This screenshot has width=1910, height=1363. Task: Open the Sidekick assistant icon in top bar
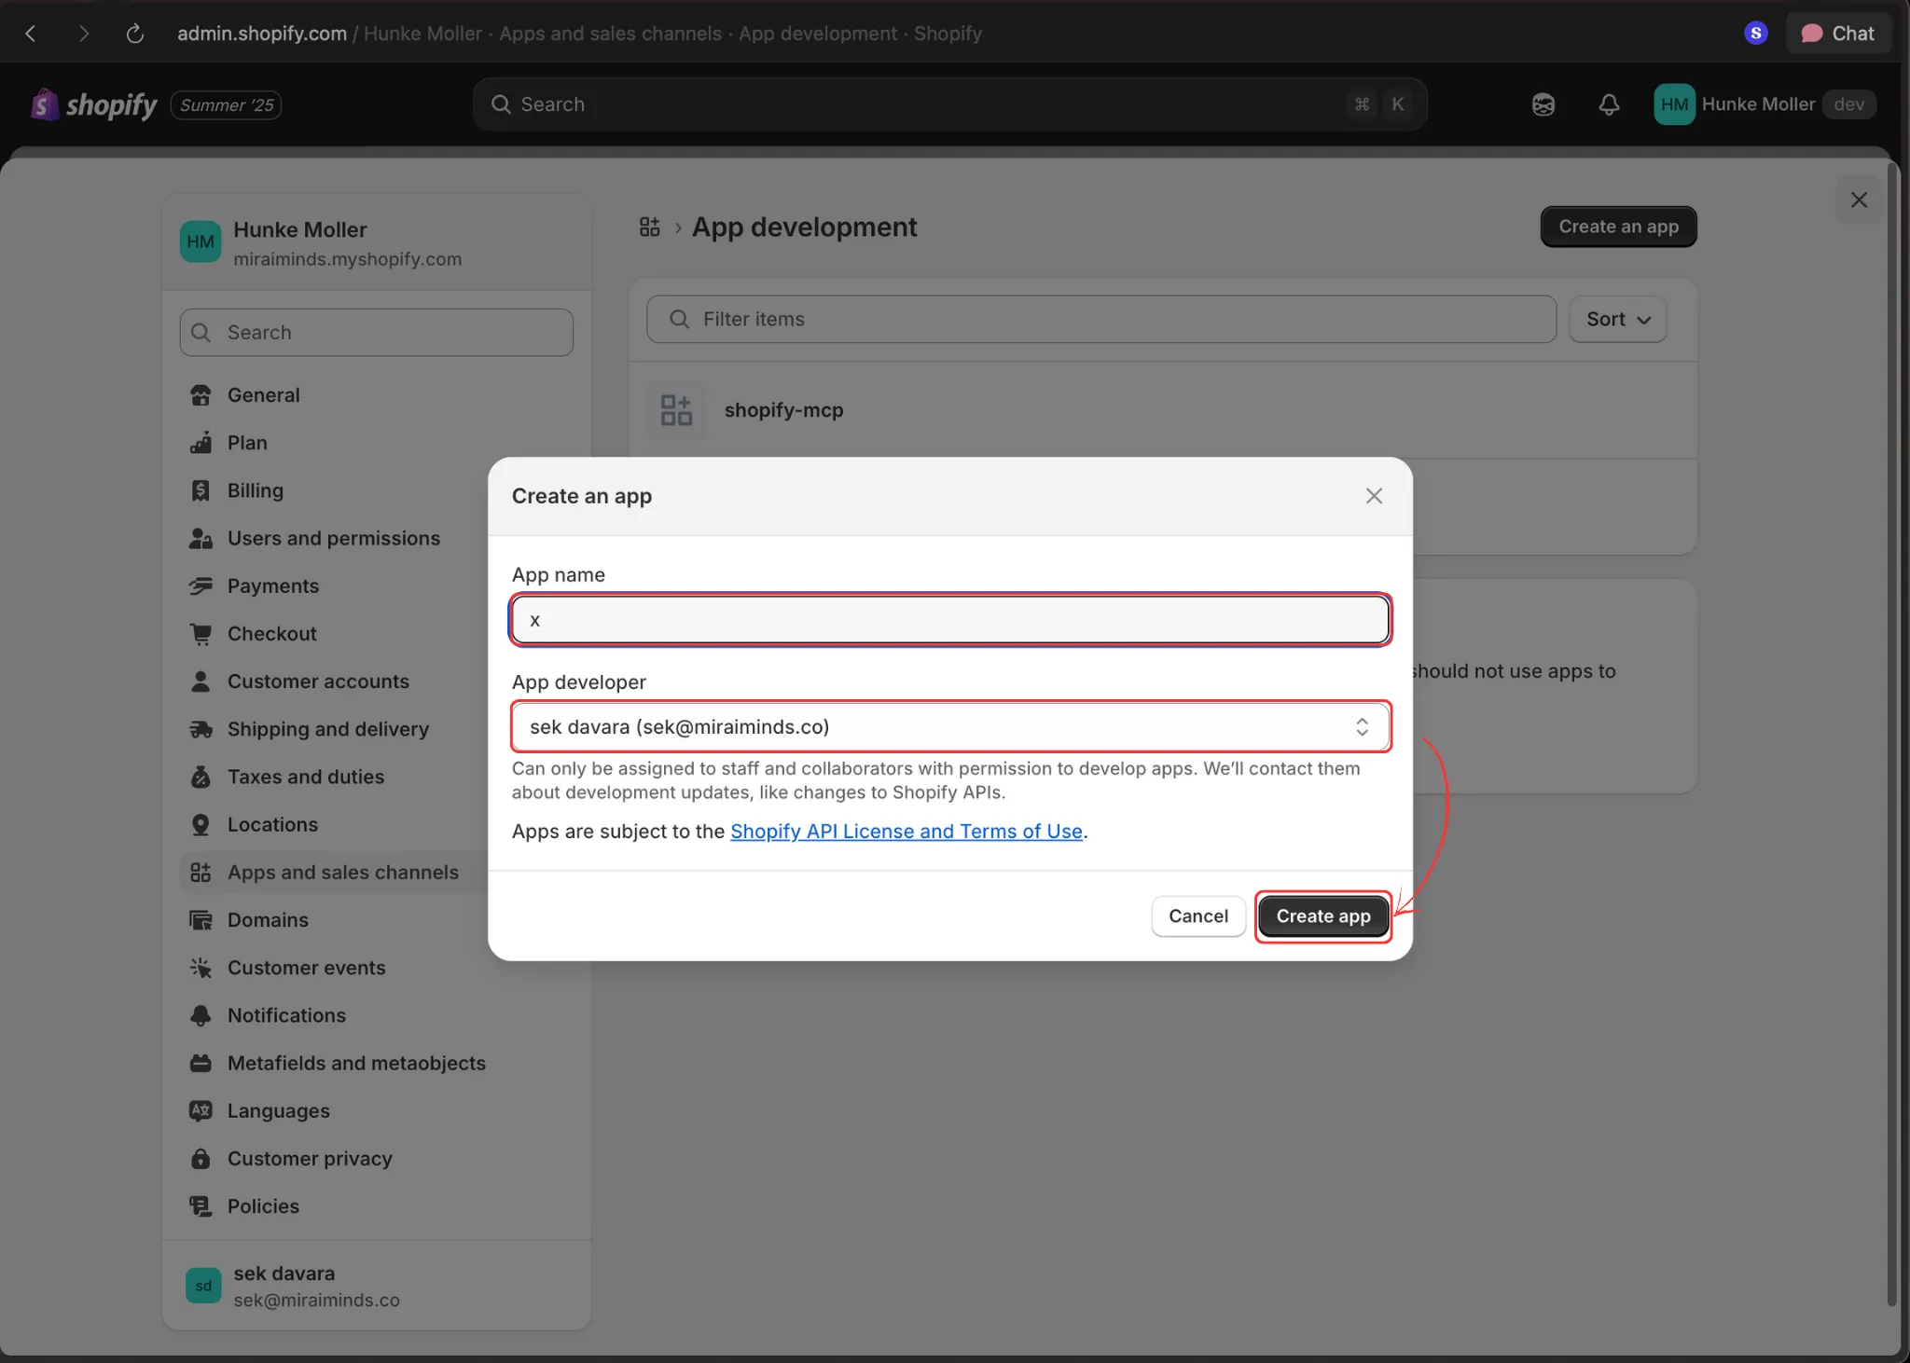1543,104
